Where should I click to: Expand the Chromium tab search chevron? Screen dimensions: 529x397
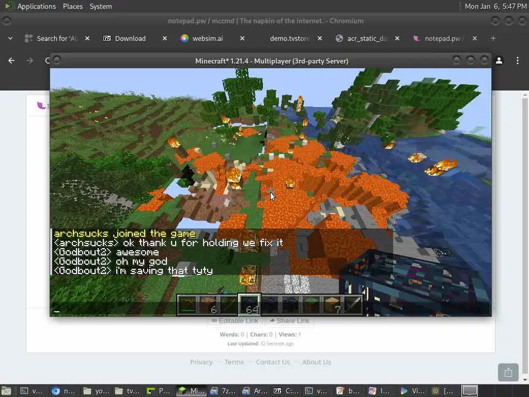(10, 38)
